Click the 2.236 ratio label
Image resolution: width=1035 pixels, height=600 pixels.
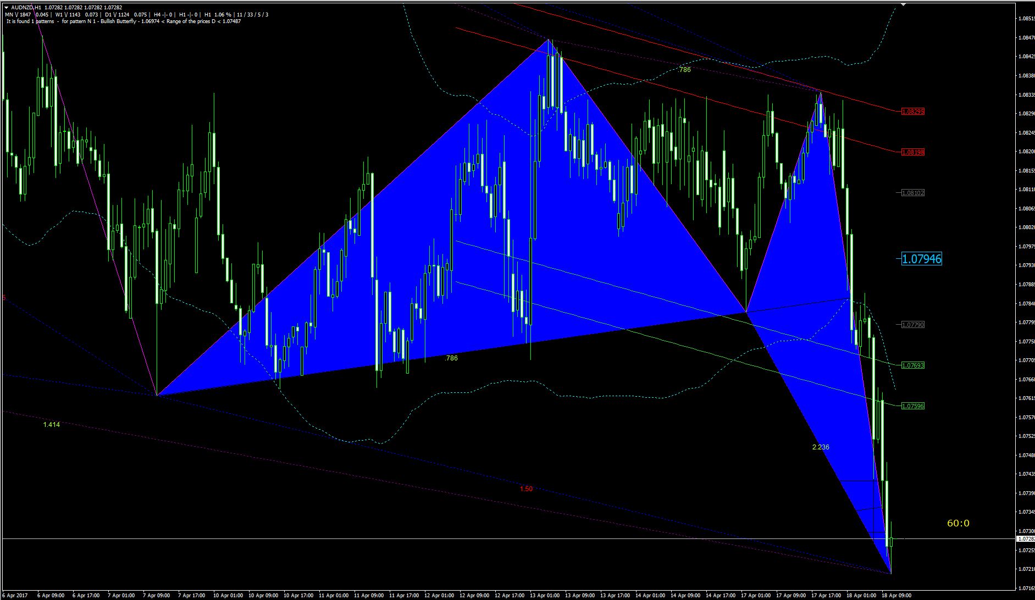821,447
